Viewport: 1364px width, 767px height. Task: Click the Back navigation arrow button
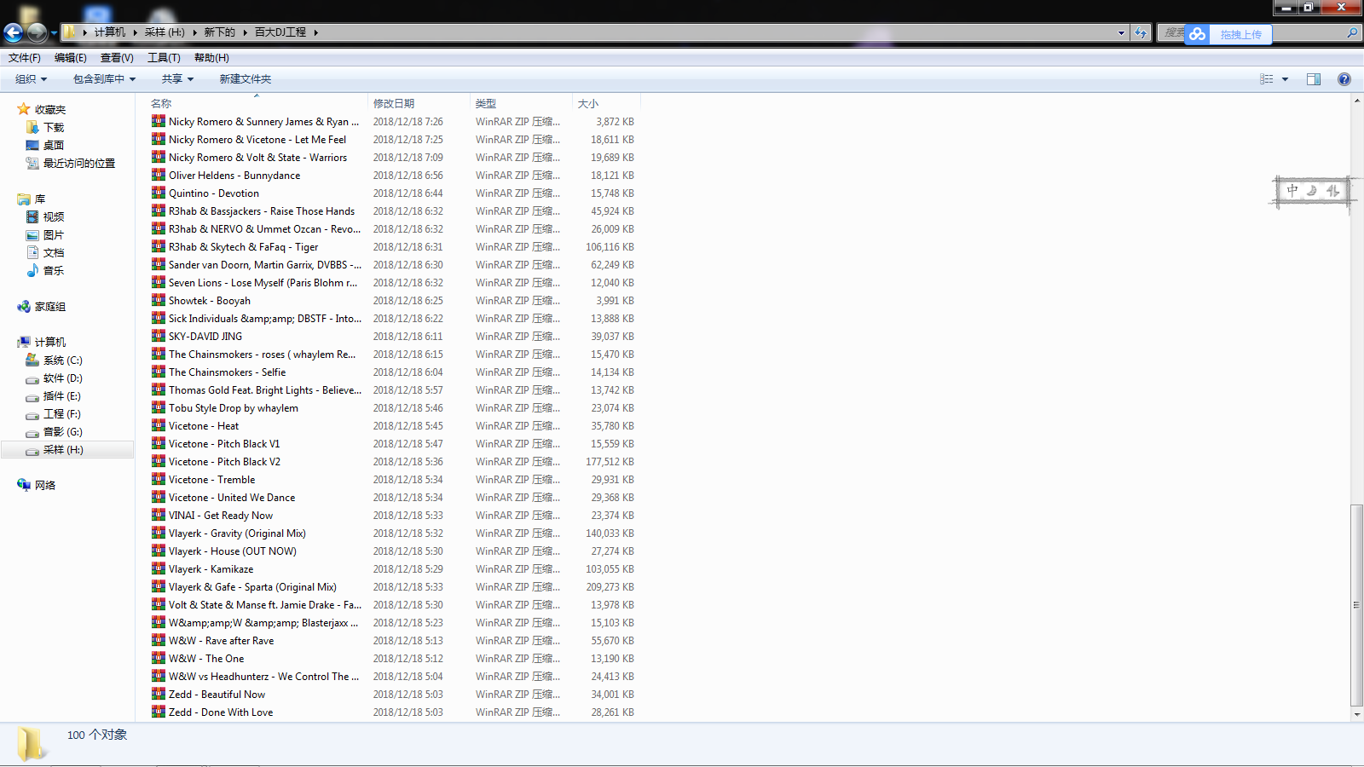(14, 33)
